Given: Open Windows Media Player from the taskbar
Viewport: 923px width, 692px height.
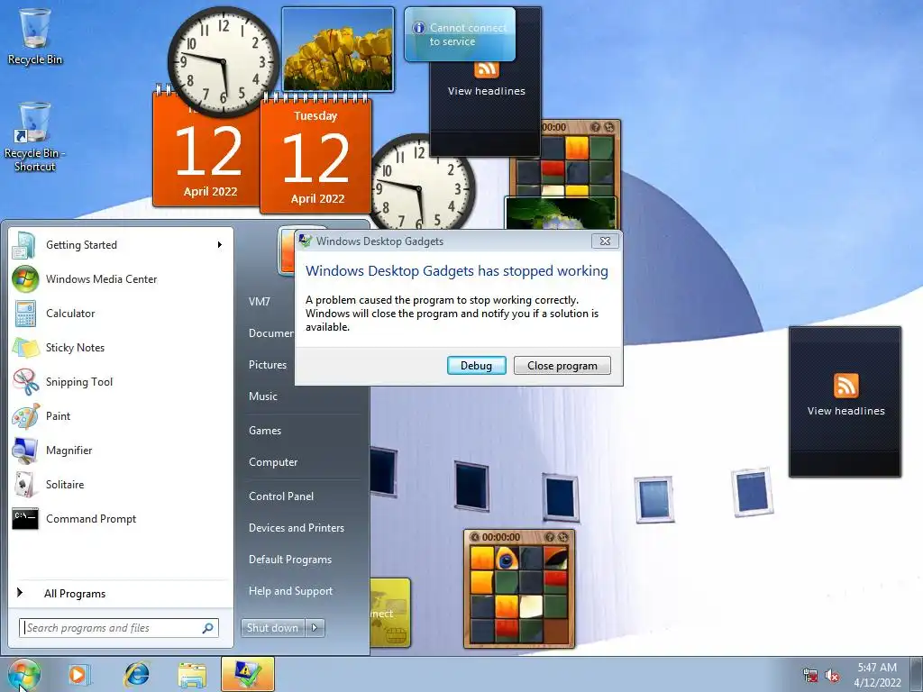Looking at the screenshot, I should (x=78, y=674).
